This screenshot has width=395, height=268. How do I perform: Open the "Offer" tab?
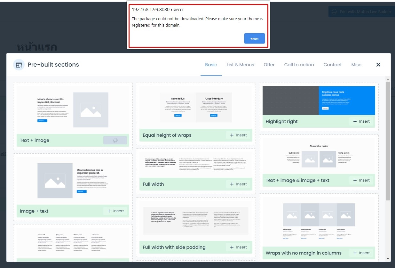pos(269,65)
